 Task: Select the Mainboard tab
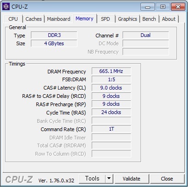click(x=59, y=19)
